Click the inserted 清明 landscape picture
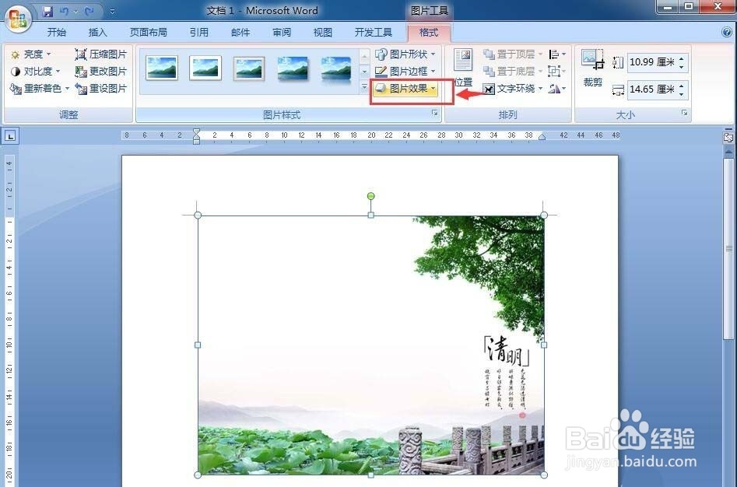This screenshot has height=487, width=737. [371, 345]
